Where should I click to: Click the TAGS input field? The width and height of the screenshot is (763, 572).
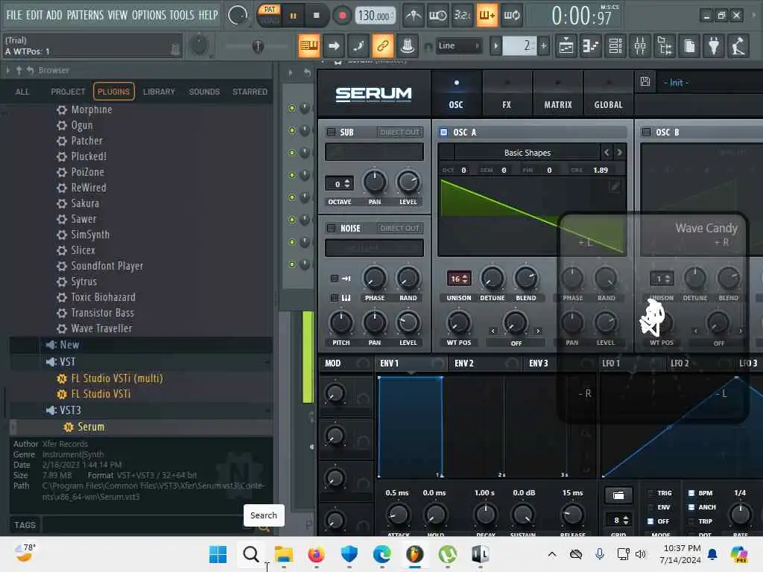click(x=144, y=525)
